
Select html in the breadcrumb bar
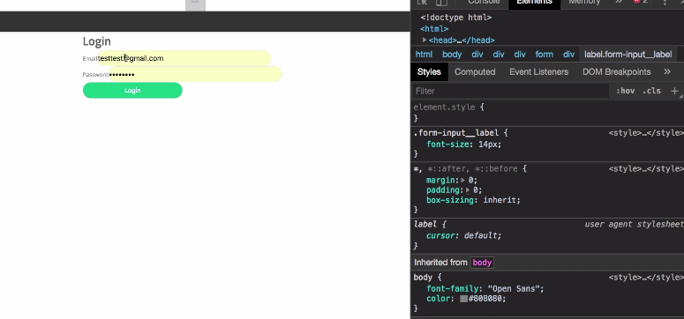424,55
